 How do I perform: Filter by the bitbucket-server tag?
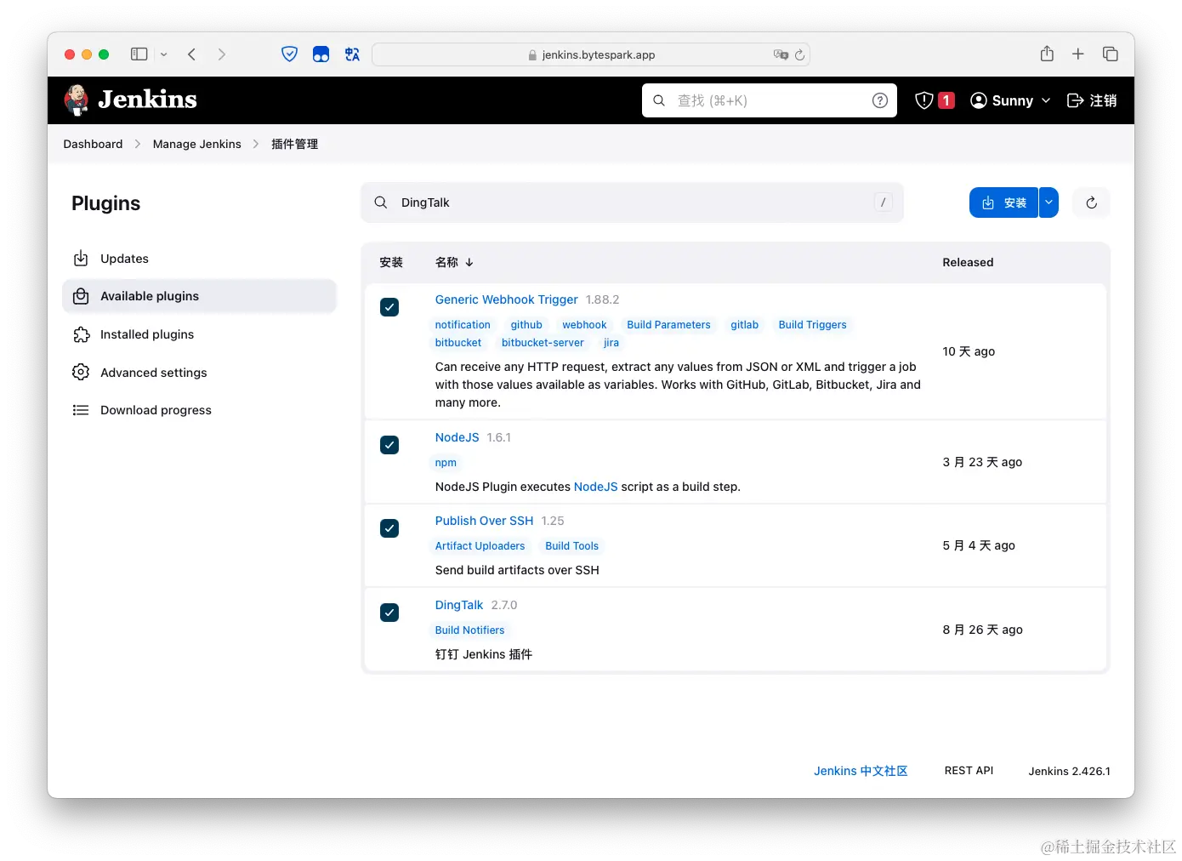[x=543, y=343]
